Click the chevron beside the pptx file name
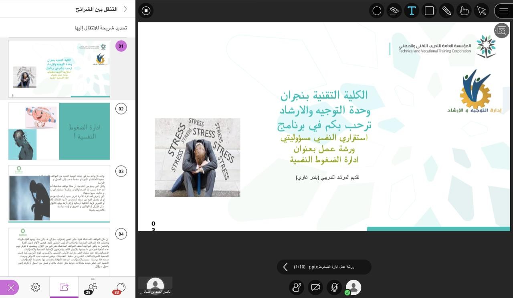Screen dimensions: 513x298 coord(285,267)
